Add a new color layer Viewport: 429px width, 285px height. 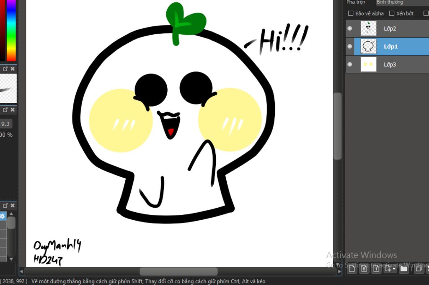(352, 269)
